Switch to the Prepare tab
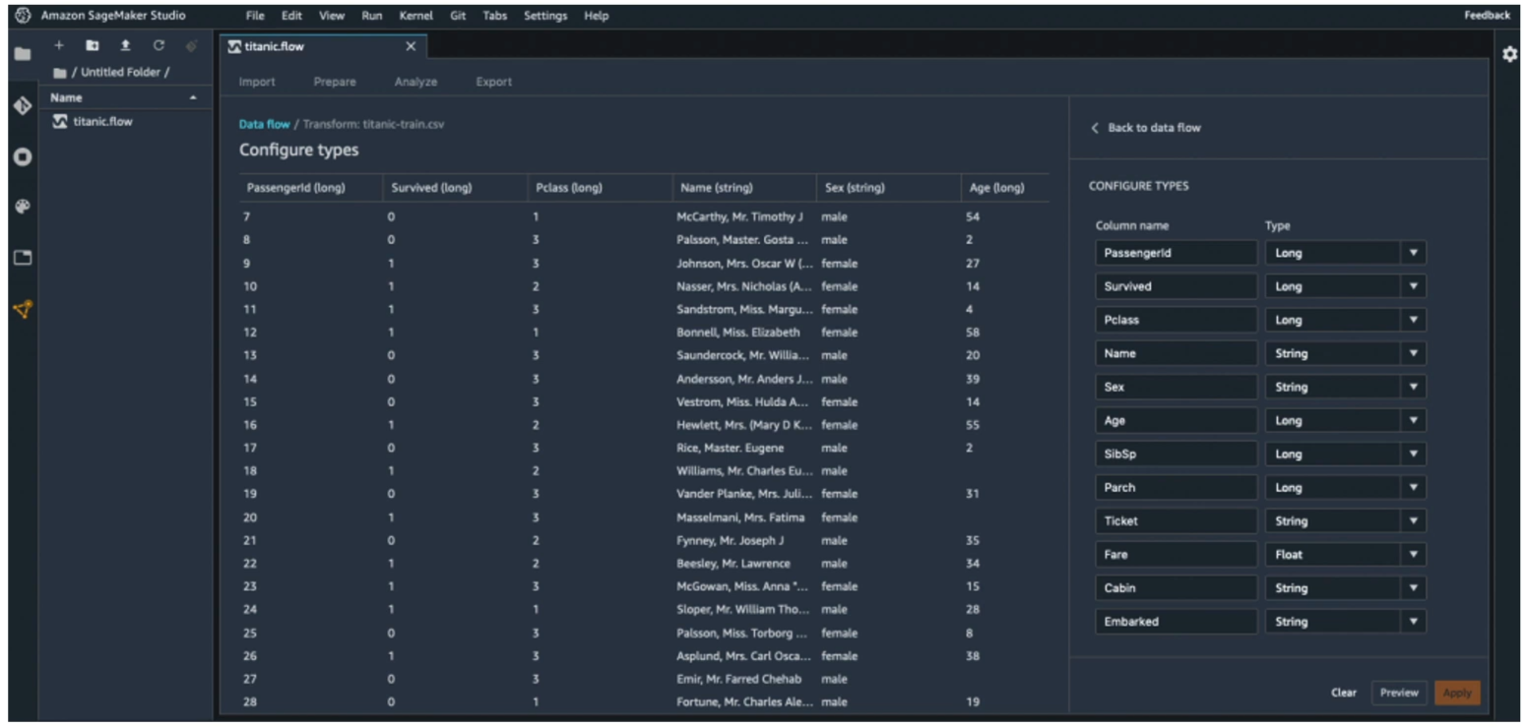Viewport: 1528px width, 728px height. point(335,82)
